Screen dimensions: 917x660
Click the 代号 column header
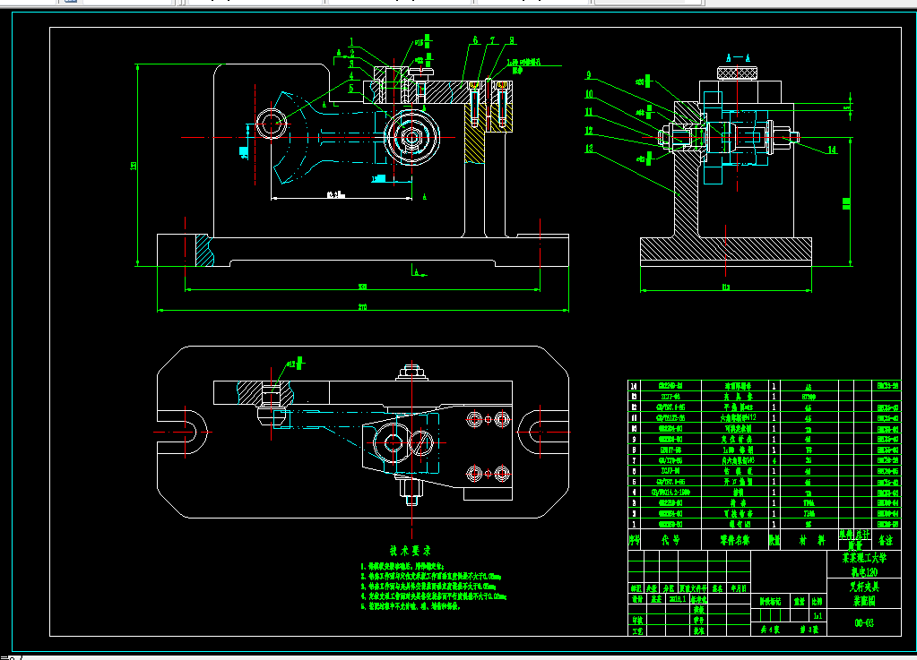[670, 540]
